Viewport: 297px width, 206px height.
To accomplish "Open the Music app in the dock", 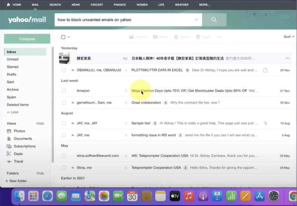I will coord(189,196).
